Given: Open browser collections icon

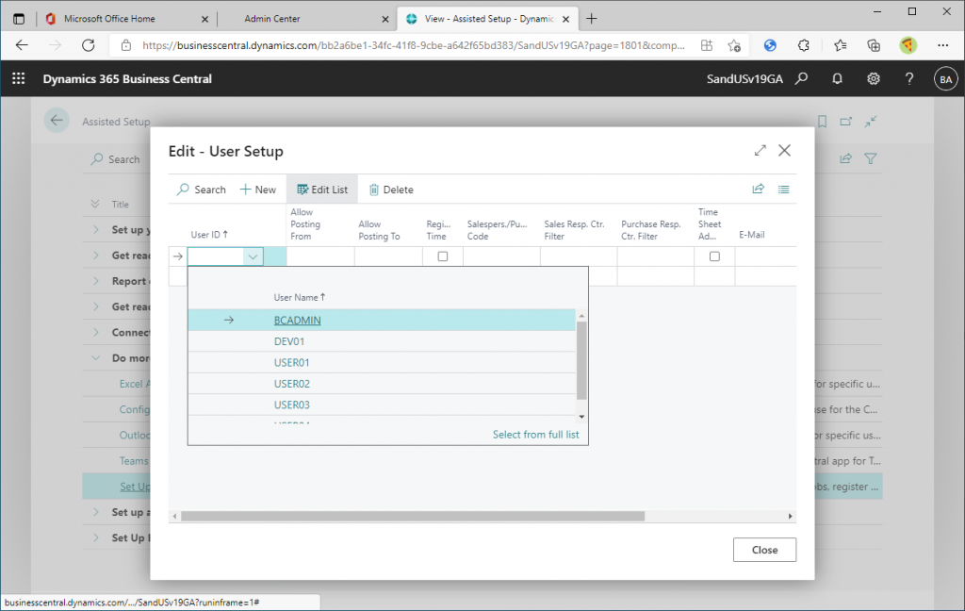Looking at the screenshot, I should pos(874,45).
